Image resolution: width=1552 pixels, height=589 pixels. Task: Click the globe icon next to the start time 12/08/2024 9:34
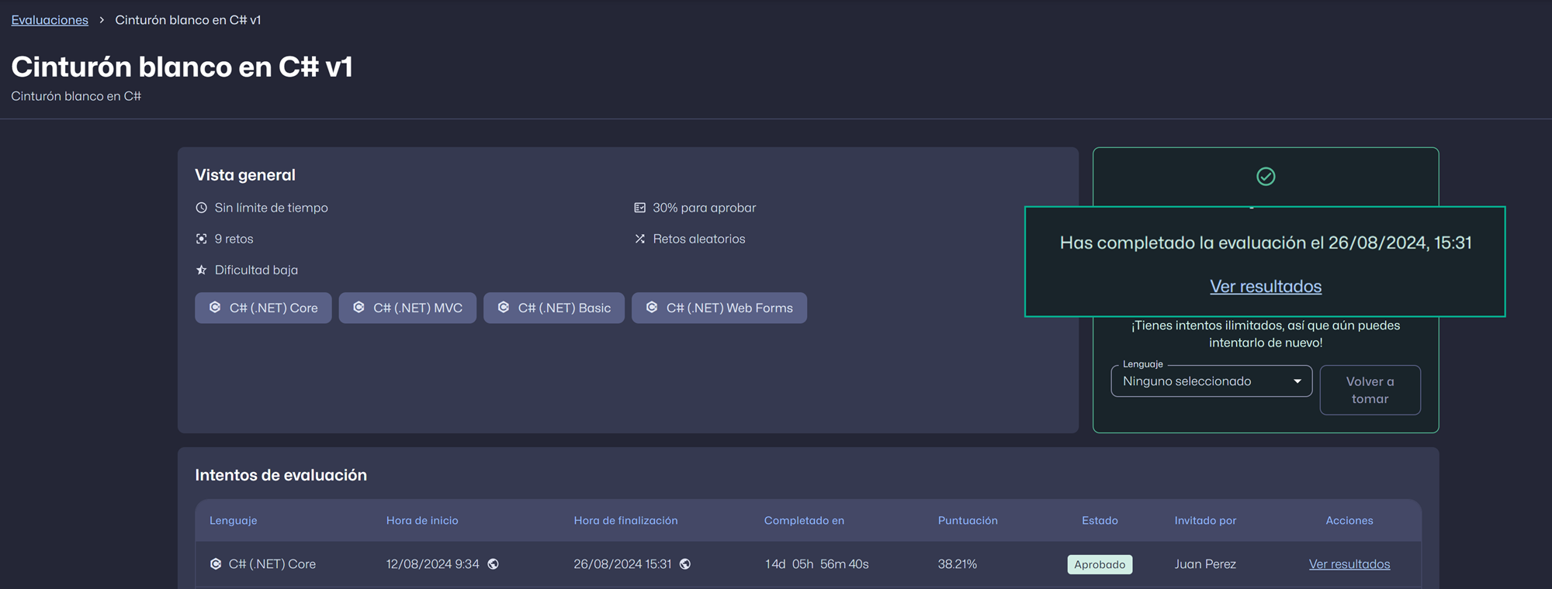[494, 564]
